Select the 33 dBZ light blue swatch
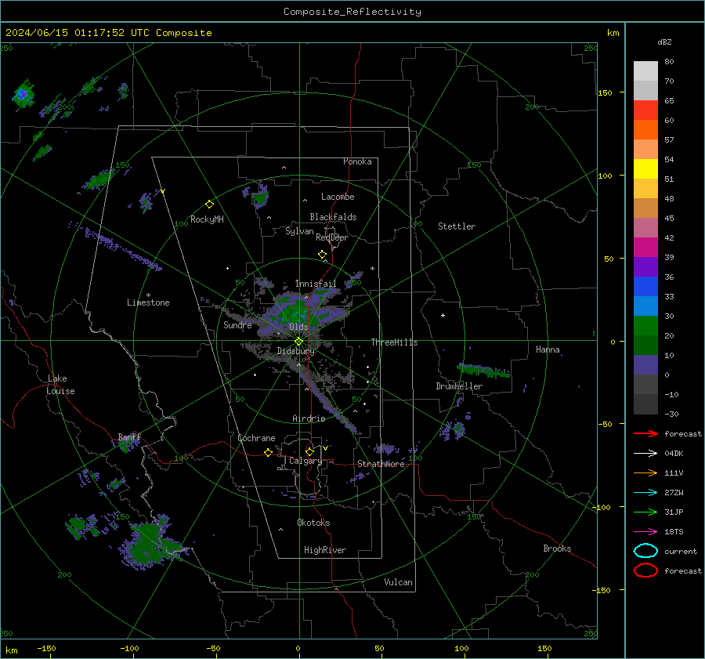 [645, 306]
